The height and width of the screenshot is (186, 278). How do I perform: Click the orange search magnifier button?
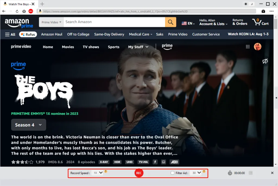click(170, 22)
